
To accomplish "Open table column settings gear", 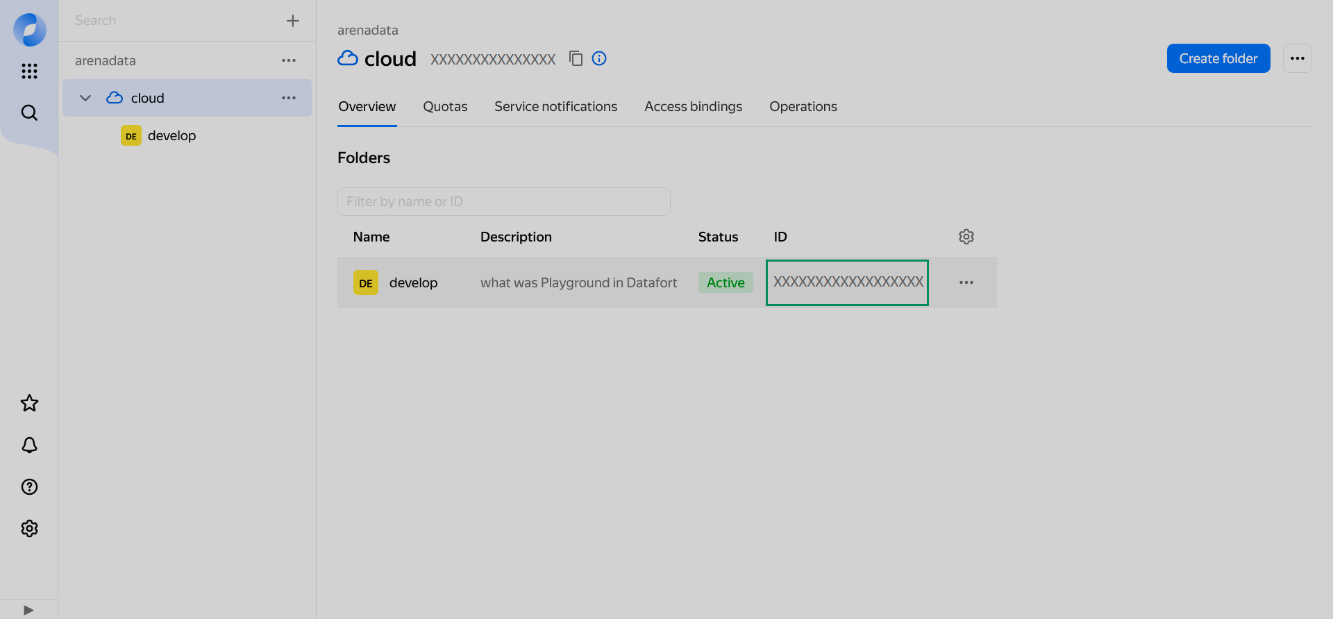I will click(966, 237).
